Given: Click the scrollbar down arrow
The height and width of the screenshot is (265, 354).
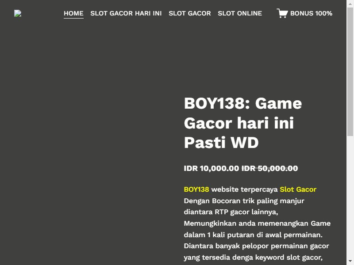Looking at the screenshot, I should pyautogui.click(x=350, y=261).
